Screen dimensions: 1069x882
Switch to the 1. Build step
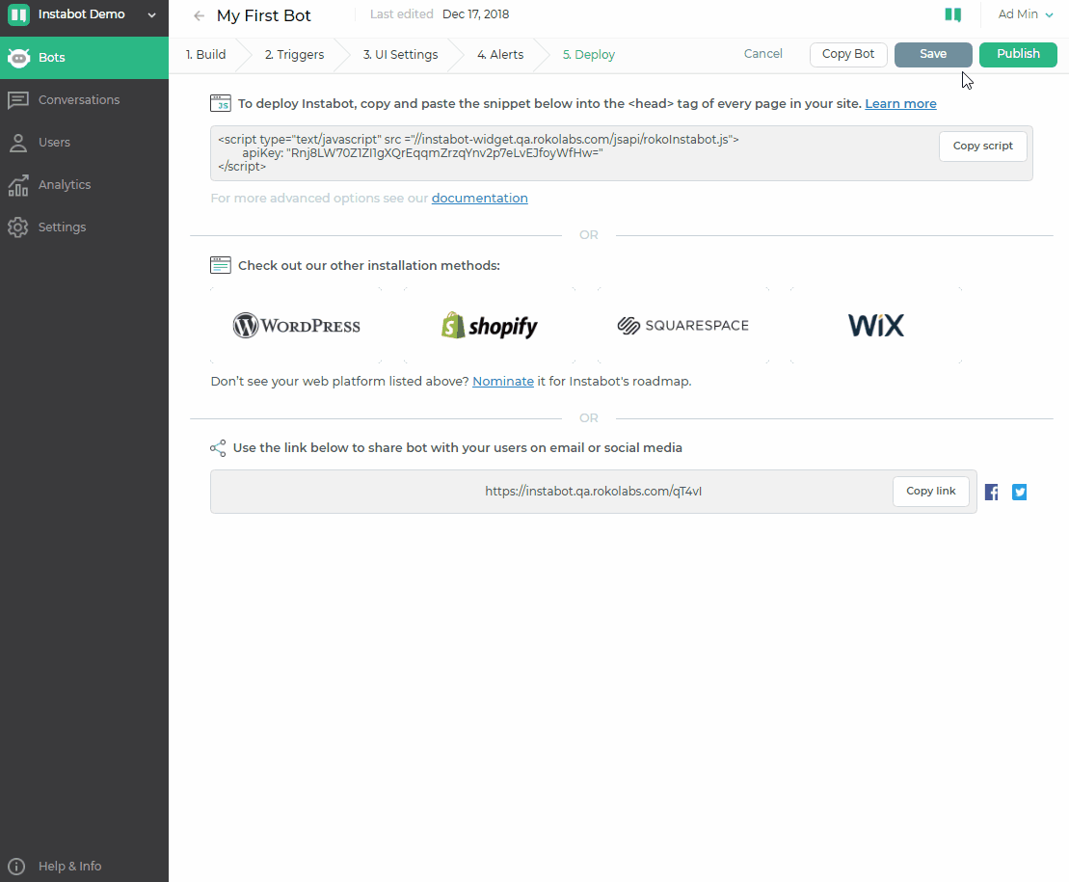(206, 55)
